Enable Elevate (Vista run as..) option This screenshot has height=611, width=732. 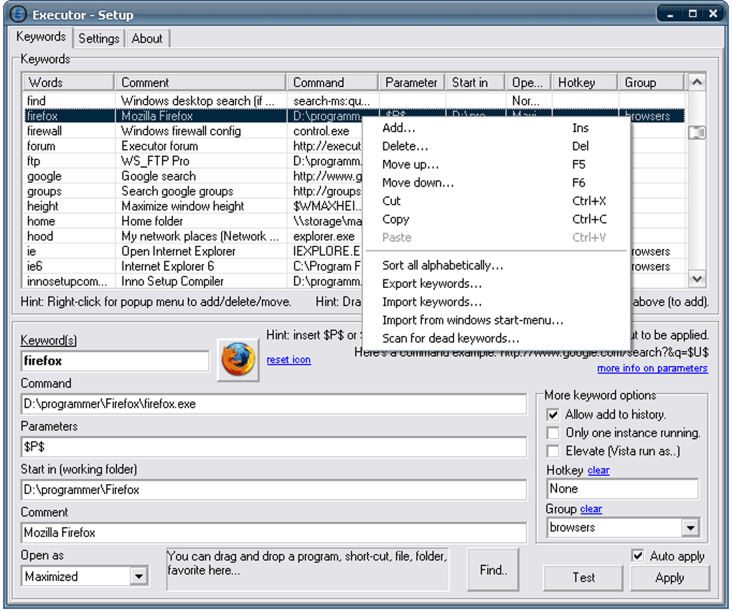click(x=553, y=451)
